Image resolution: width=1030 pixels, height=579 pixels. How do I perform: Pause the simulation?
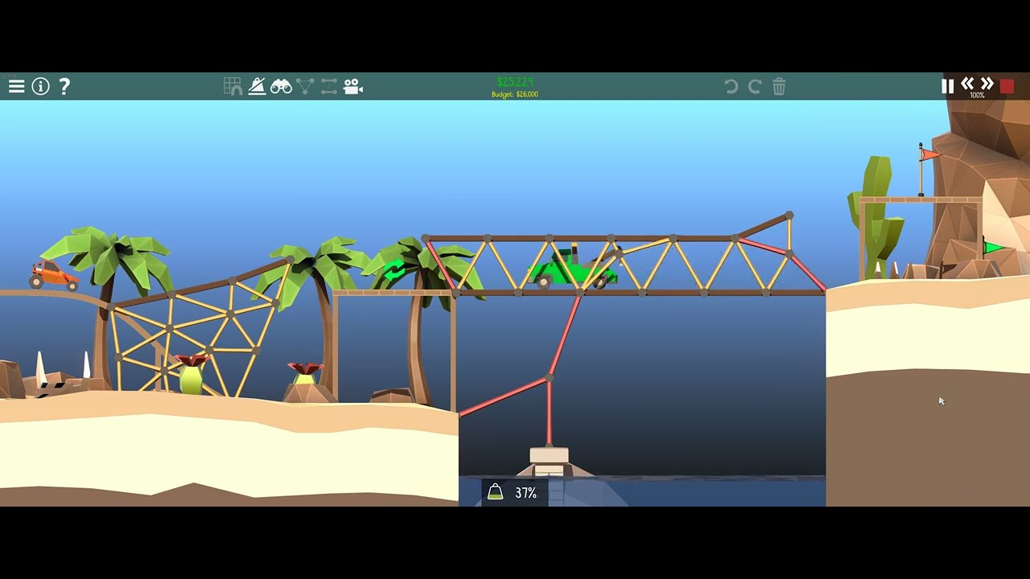pos(947,86)
